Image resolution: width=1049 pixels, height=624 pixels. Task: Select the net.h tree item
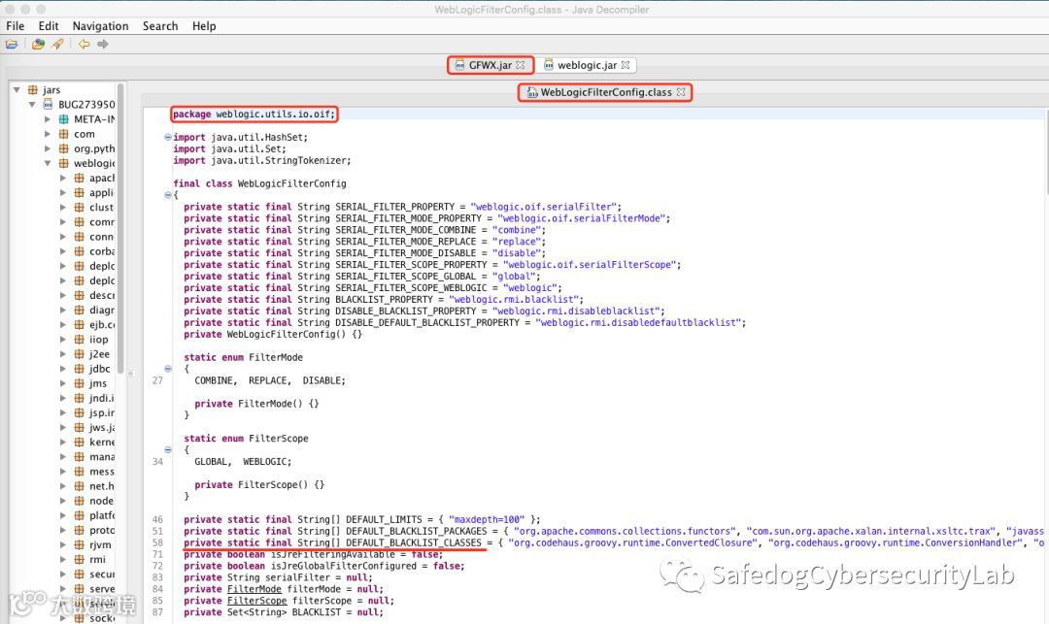(102, 485)
